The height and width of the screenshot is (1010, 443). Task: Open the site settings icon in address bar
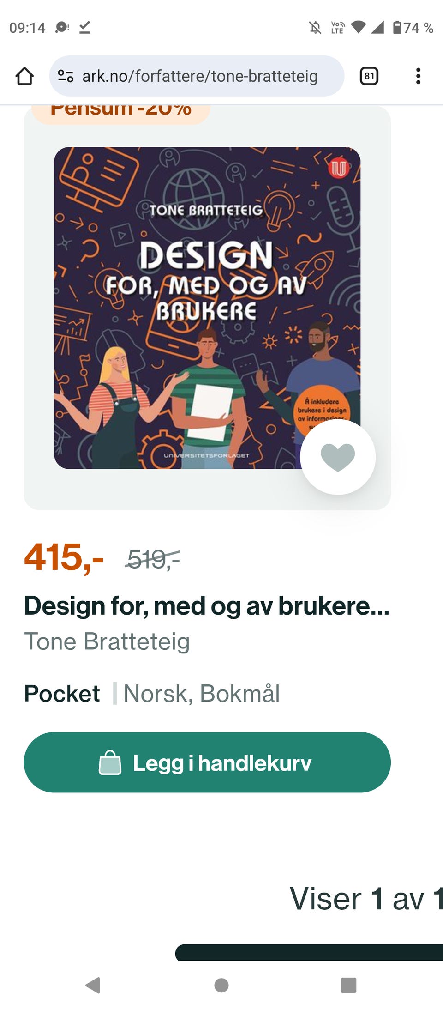click(66, 76)
